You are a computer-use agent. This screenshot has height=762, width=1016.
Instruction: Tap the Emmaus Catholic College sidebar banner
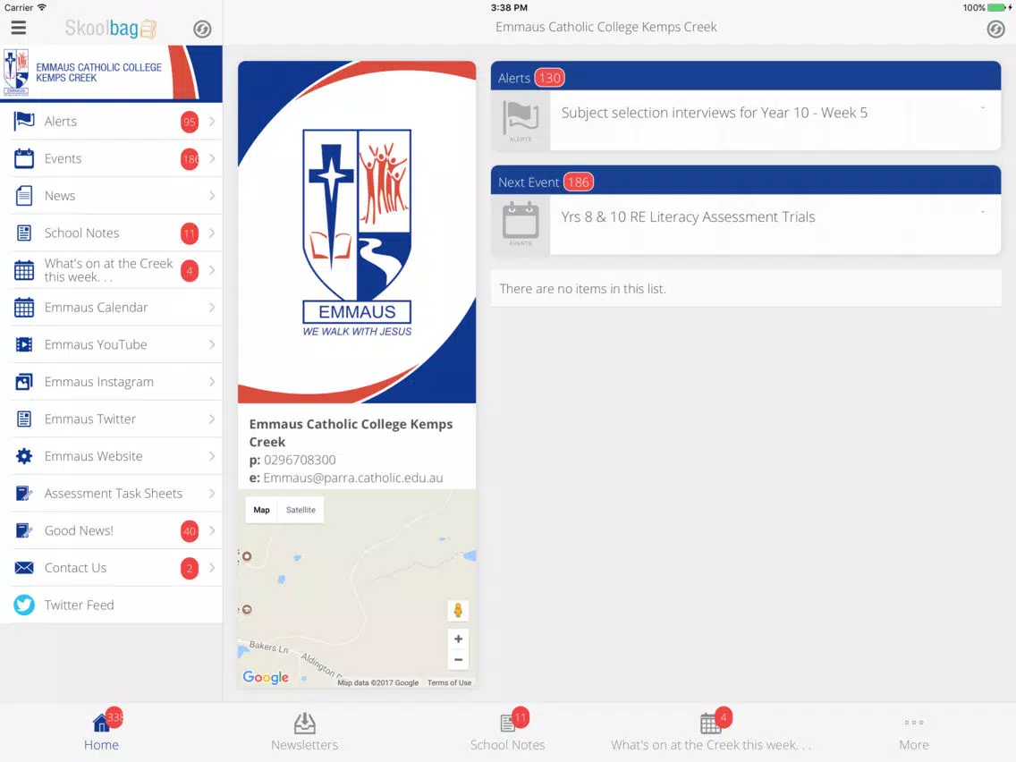point(111,73)
